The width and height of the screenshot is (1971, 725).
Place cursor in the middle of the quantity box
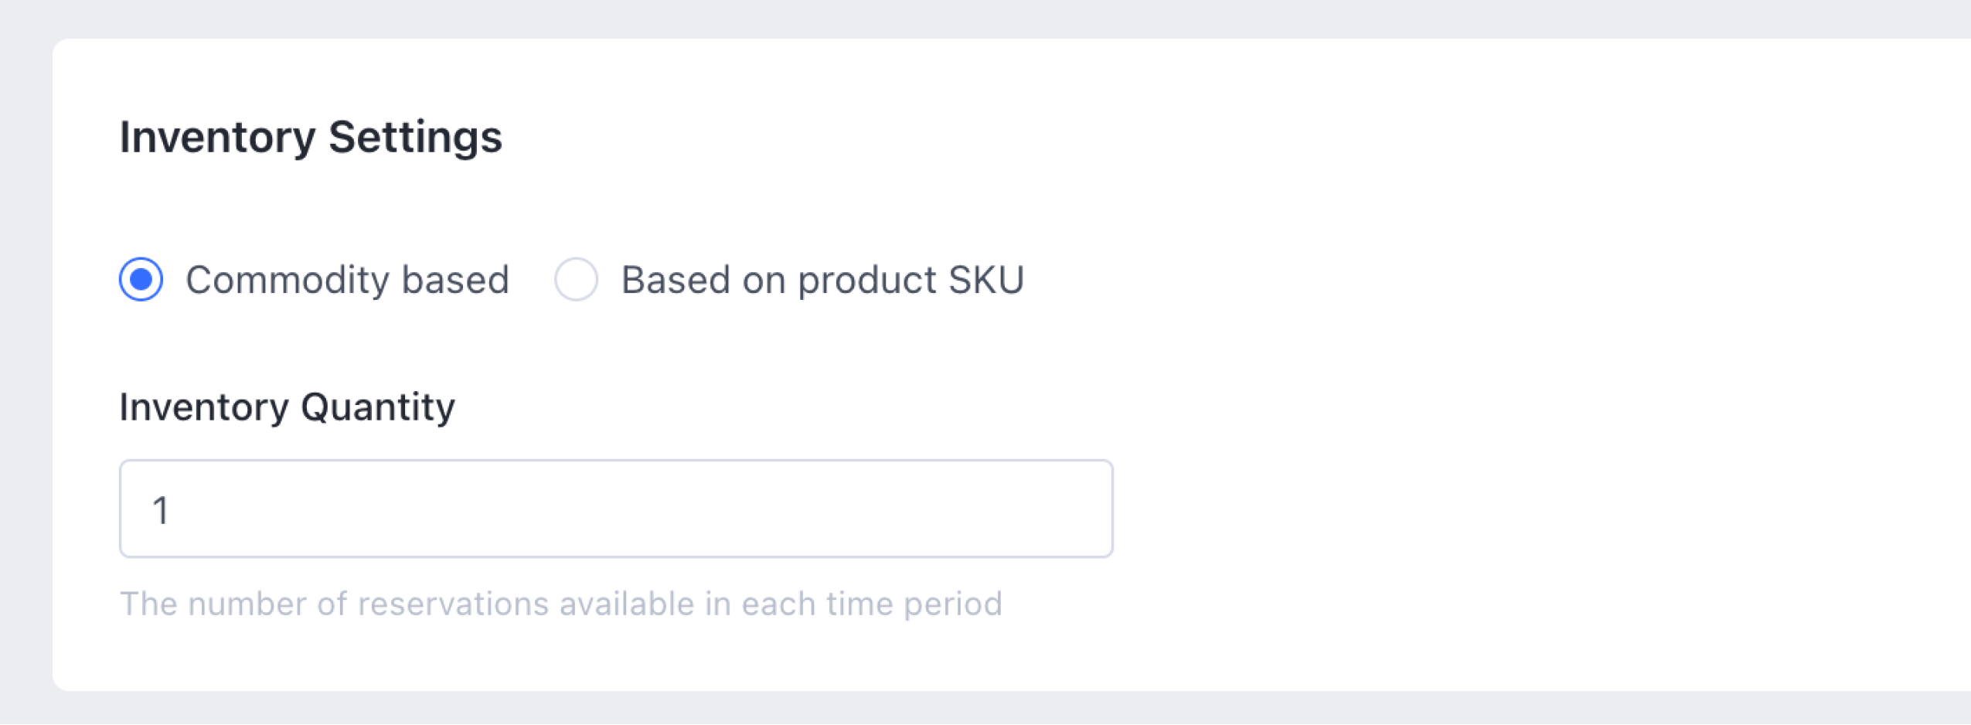tap(615, 509)
